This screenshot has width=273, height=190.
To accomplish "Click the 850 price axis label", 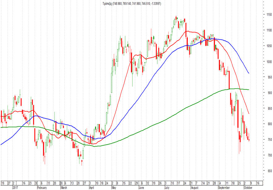I will (270, 108).
